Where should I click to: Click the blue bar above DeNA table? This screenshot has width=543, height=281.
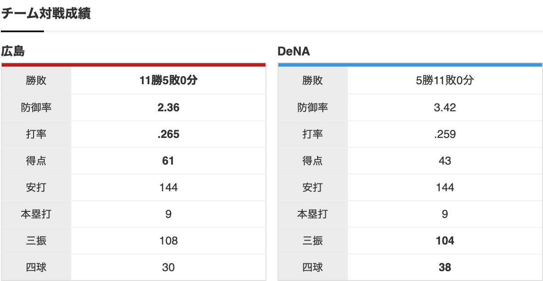click(x=410, y=65)
